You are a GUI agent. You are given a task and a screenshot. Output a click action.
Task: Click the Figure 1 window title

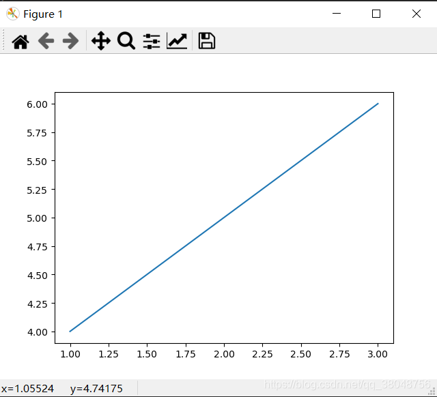43,14
